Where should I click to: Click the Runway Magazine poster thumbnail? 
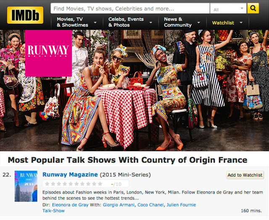pyautogui.click(x=26, y=186)
